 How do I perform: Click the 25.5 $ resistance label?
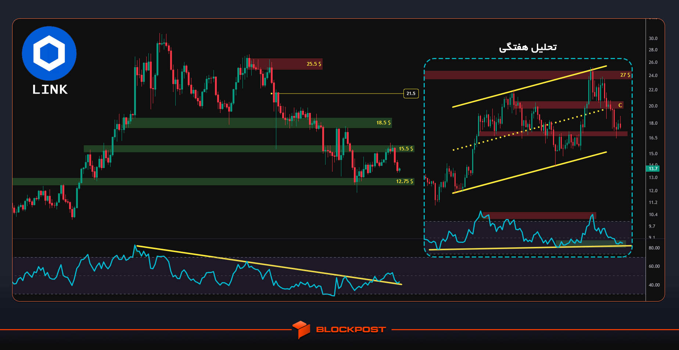click(x=314, y=64)
